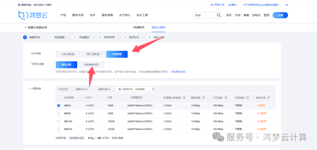Open the 资讯 link
The height and width of the screenshot is (150, 317).
pos(229,15)
